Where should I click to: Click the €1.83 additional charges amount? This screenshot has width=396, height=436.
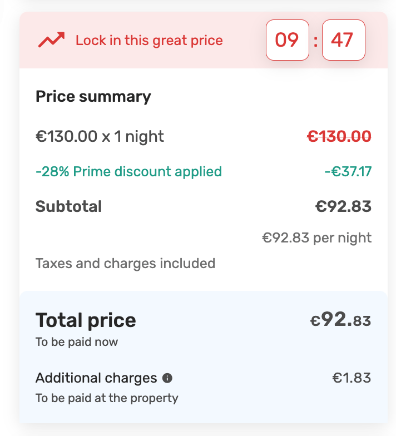click(352, 378)
